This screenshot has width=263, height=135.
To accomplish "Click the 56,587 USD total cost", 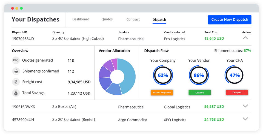I will [214, 107].
